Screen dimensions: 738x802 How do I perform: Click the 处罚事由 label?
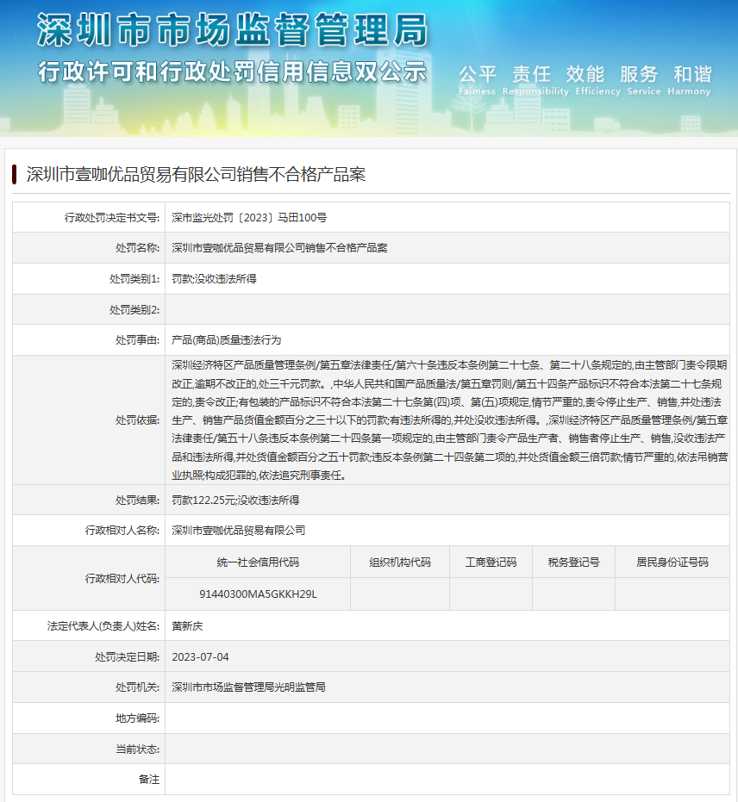[x=138, y=340]
